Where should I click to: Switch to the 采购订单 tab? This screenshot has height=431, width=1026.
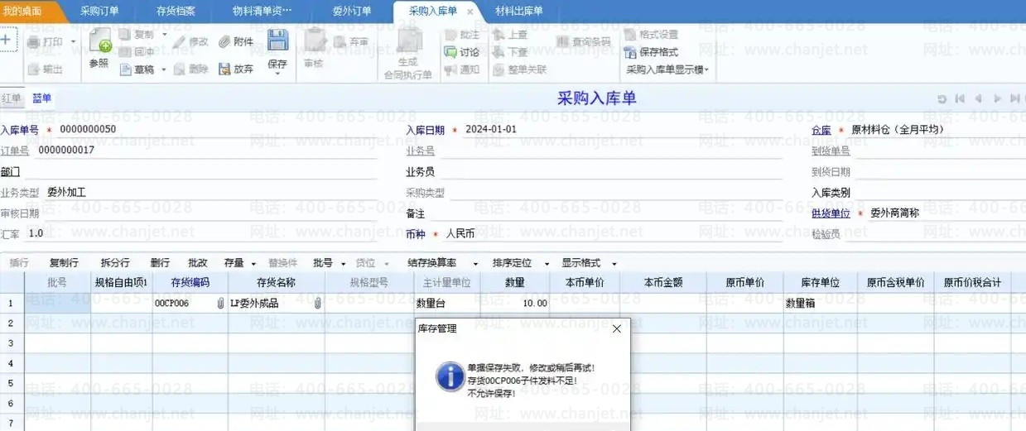coord(99,11)
